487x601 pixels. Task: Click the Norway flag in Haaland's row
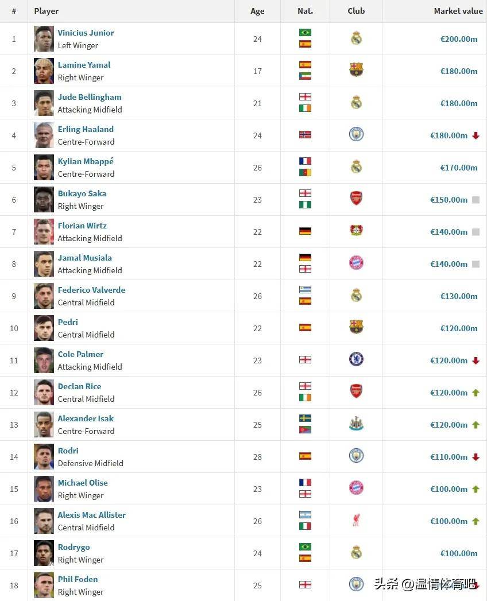click(306, 134)
